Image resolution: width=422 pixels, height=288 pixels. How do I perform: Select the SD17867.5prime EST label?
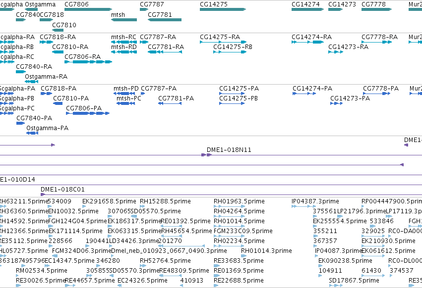point(354,281)
